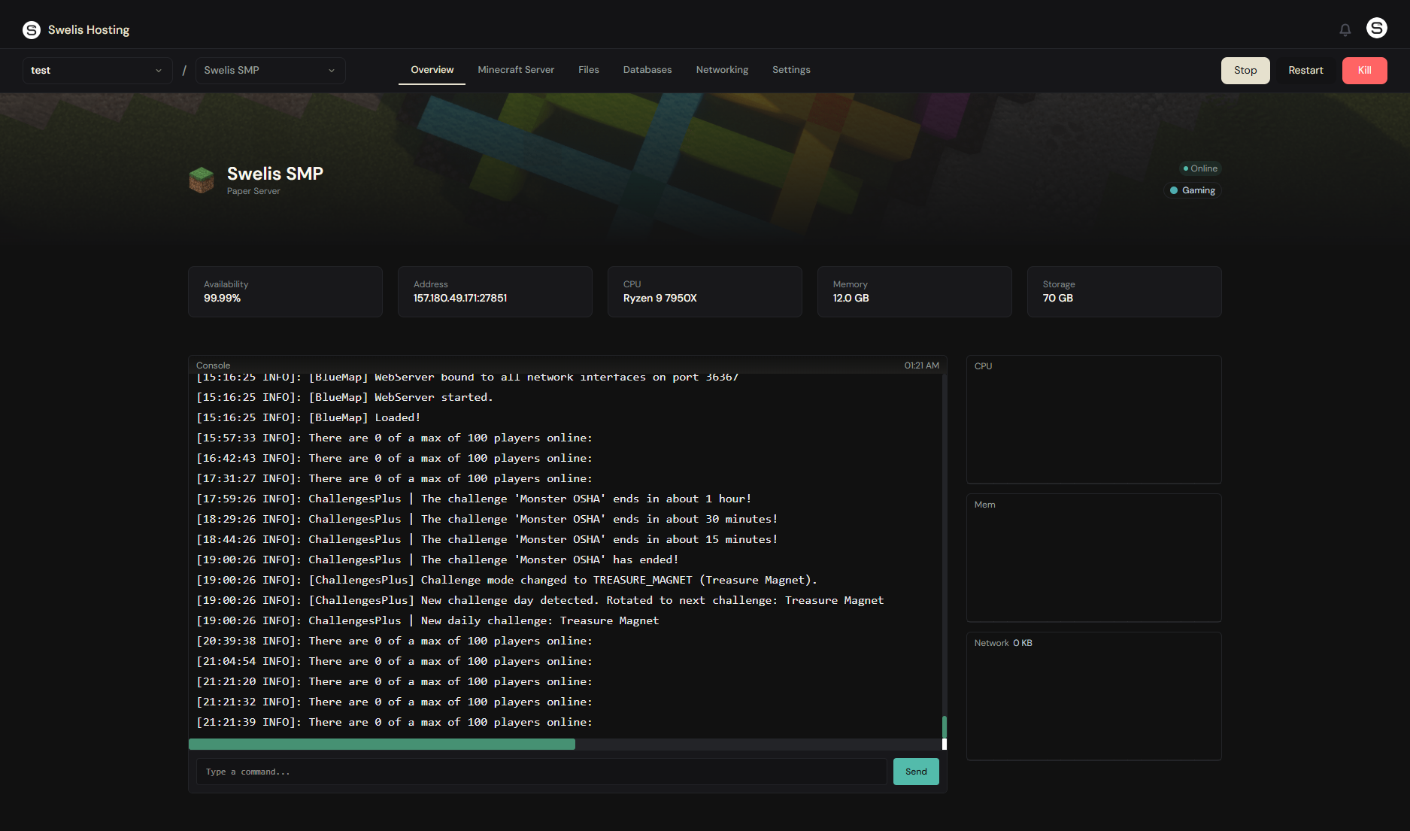Focus the console command input field
The width and height of the screenshot is (1410, 831).
[541, 772]
